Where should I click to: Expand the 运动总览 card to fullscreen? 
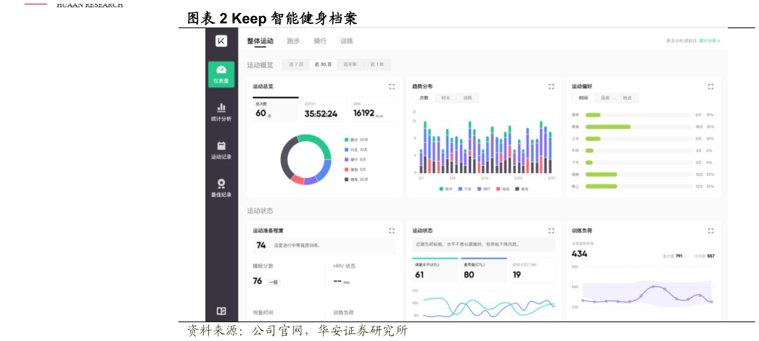click(x=392, y=86)
